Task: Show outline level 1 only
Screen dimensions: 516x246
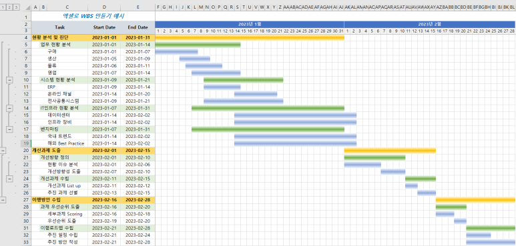Action: [3, 7]
